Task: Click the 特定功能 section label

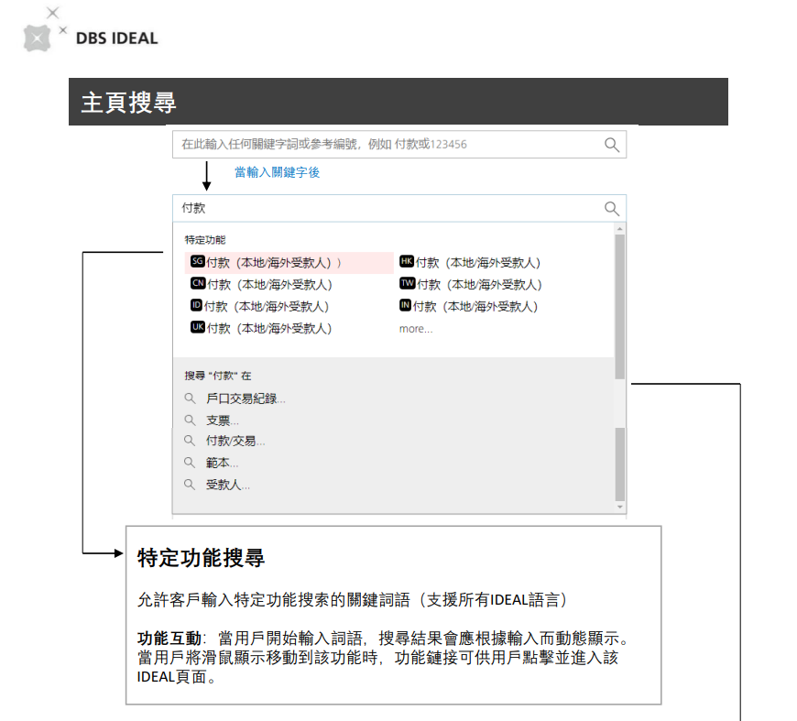Action: click(205, 240)
